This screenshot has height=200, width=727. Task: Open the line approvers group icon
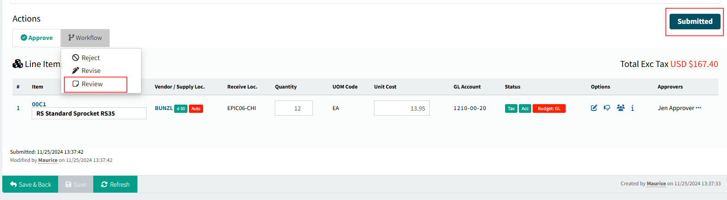tap(620, 108)
